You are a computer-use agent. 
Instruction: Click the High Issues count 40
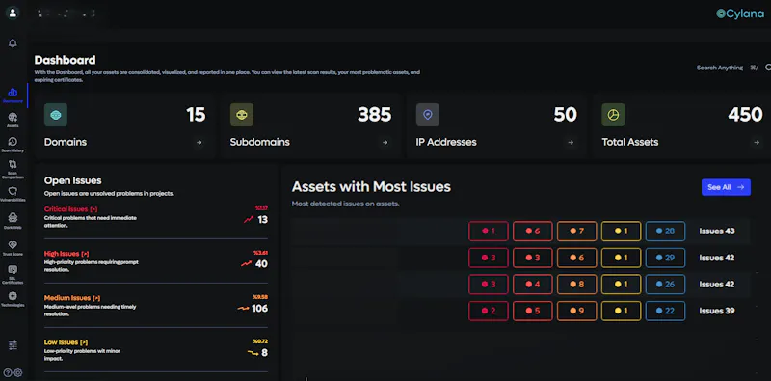coord(261,264)
